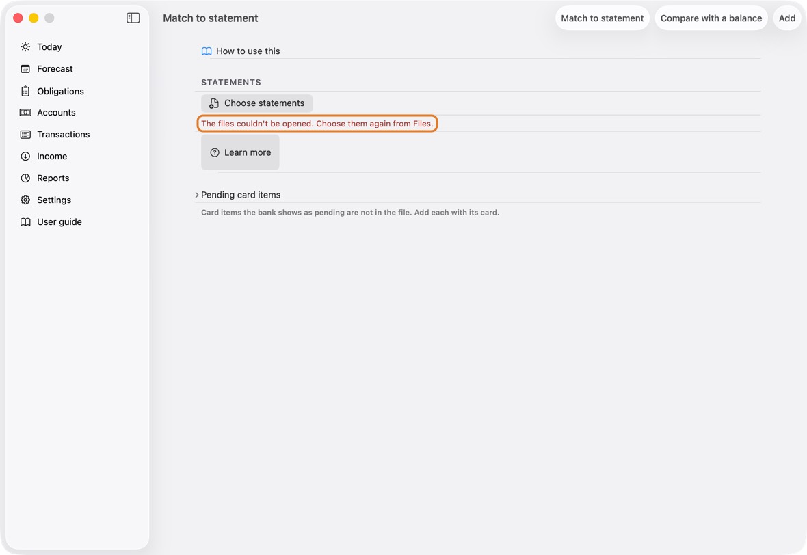Click the Transactions list icon
Image resolution: width=807 pixels, height=555 pixels.
(x=25, y=134)
